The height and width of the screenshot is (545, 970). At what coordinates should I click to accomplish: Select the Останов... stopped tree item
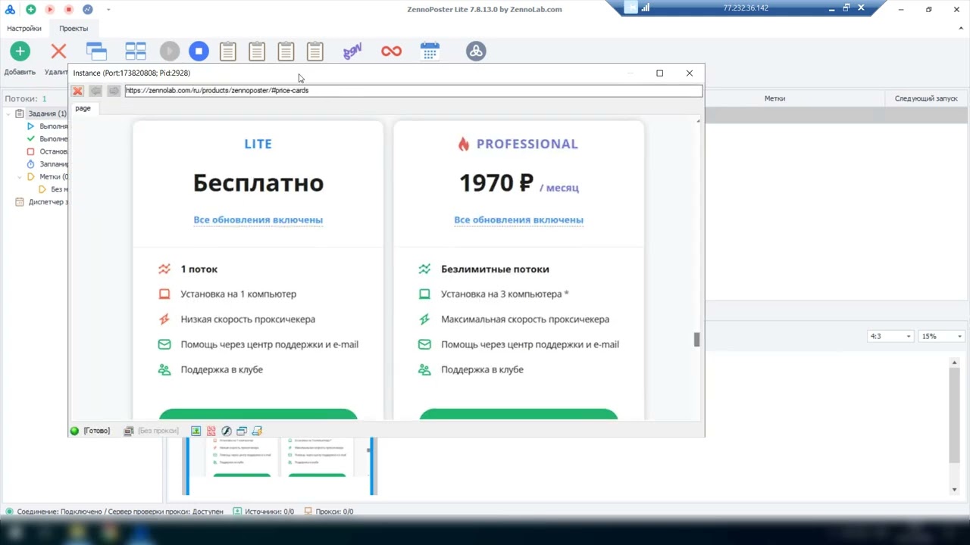point(47,151)
